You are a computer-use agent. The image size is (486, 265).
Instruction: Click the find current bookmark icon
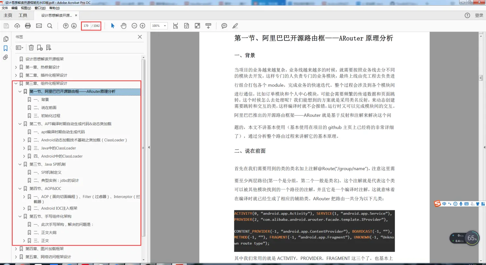[49, 48]
